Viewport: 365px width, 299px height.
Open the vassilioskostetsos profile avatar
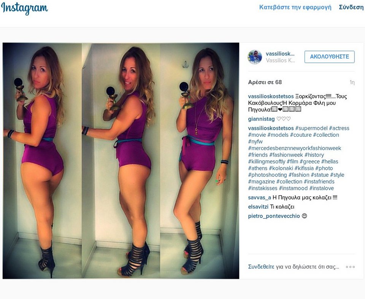[255, 57]
